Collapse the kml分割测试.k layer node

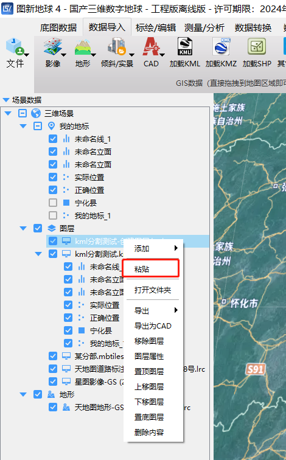(x=38, y=254)
